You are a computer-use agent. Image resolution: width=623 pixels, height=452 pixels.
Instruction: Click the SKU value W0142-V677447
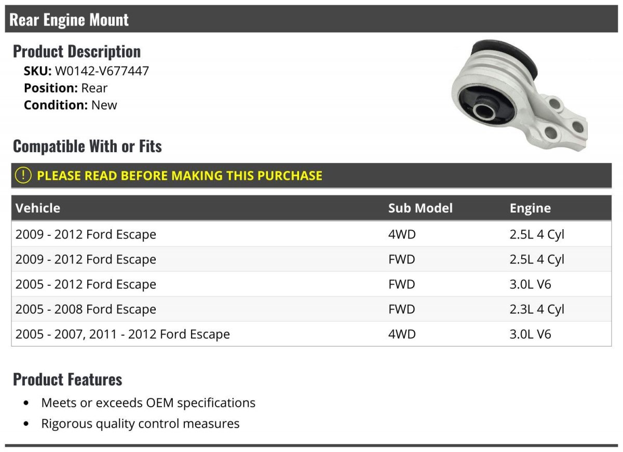[102, 71]
